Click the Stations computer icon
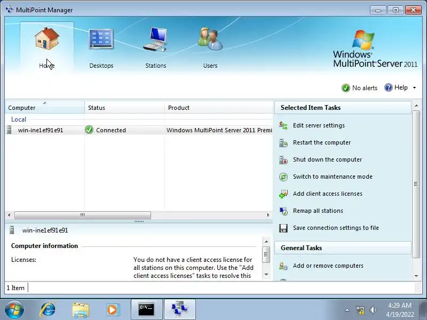Viewport: 427px width, 320px height. point(155,39)
